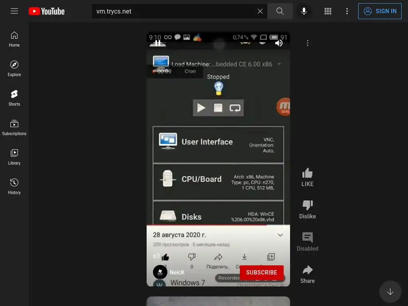Click the restart loop icon in the video
Viewport: 408px width, 306px height.
[235, 108]
